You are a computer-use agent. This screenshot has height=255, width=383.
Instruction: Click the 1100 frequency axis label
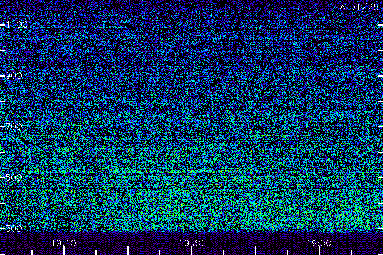[x=17, y=24]
